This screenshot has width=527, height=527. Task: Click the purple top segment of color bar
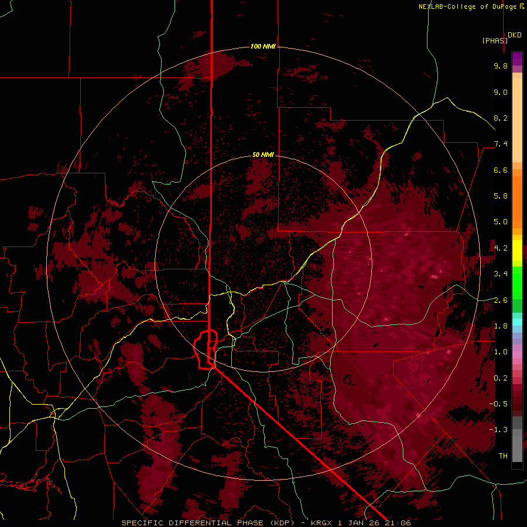point(517,59)
